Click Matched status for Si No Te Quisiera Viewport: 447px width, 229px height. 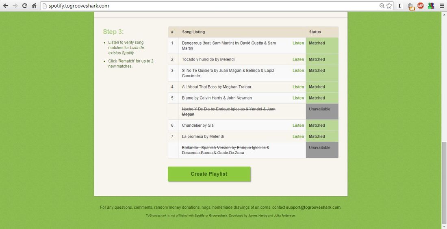coord(322,73)
